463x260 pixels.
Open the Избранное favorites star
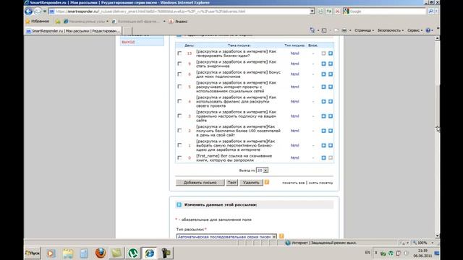coord(37,21)
